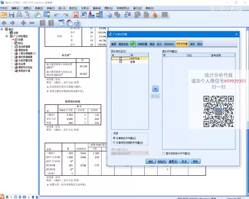The height and width of the screenshot is (199, 249).
Task: Click the Go to Variable icon
Action: 91,15
